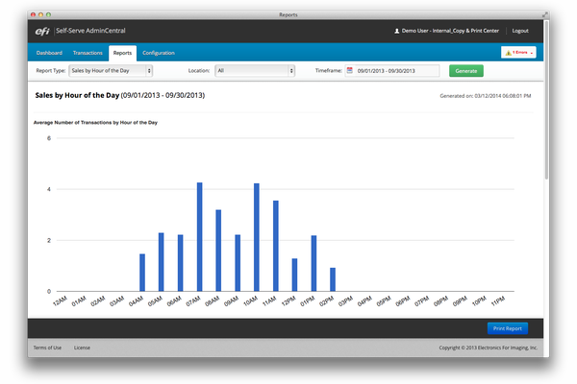Image resolution: width=577 pixels, height=384 pixels.
Task: Click the 06AM bar in the chart
Action: point(181,263)
